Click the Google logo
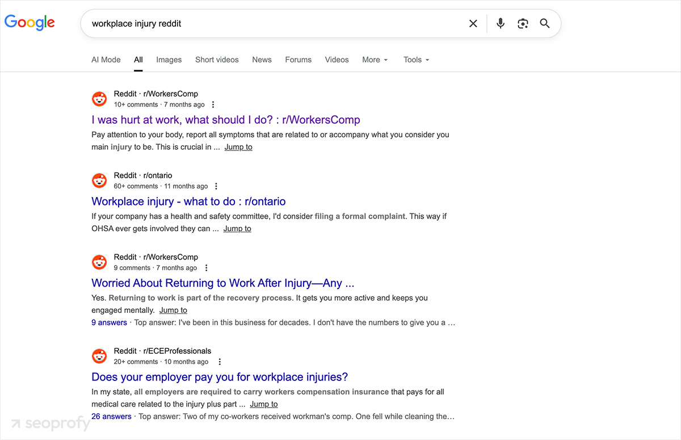The image size is (681, 440). tap(30, 23)
